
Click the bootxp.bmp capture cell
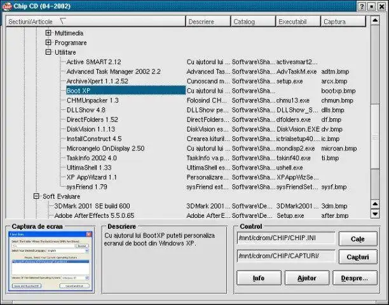[x=338, y=91]
